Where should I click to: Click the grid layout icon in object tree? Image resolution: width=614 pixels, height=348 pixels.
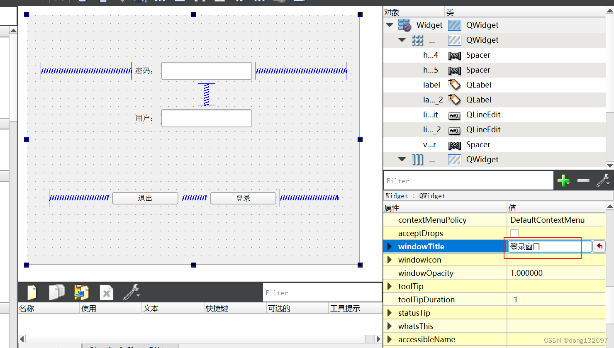[417, 40]
